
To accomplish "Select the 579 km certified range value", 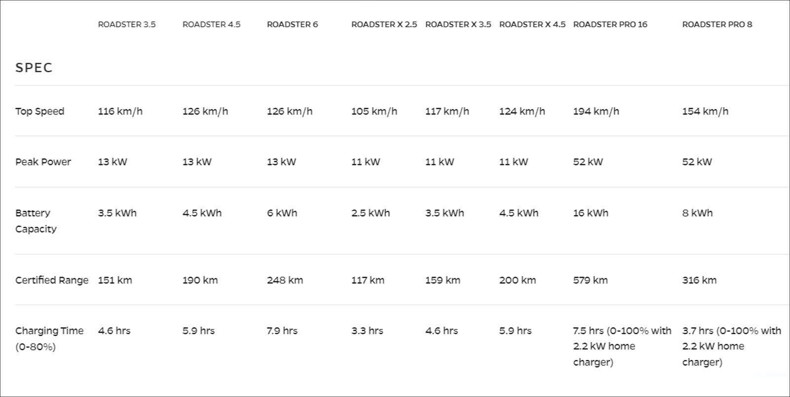I will 590,280.
